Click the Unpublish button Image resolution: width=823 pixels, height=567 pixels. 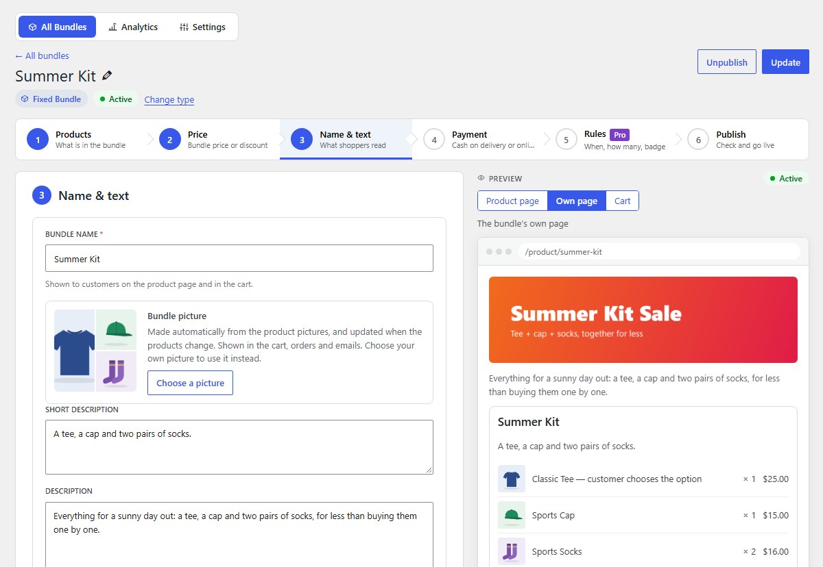pos(727,62)
